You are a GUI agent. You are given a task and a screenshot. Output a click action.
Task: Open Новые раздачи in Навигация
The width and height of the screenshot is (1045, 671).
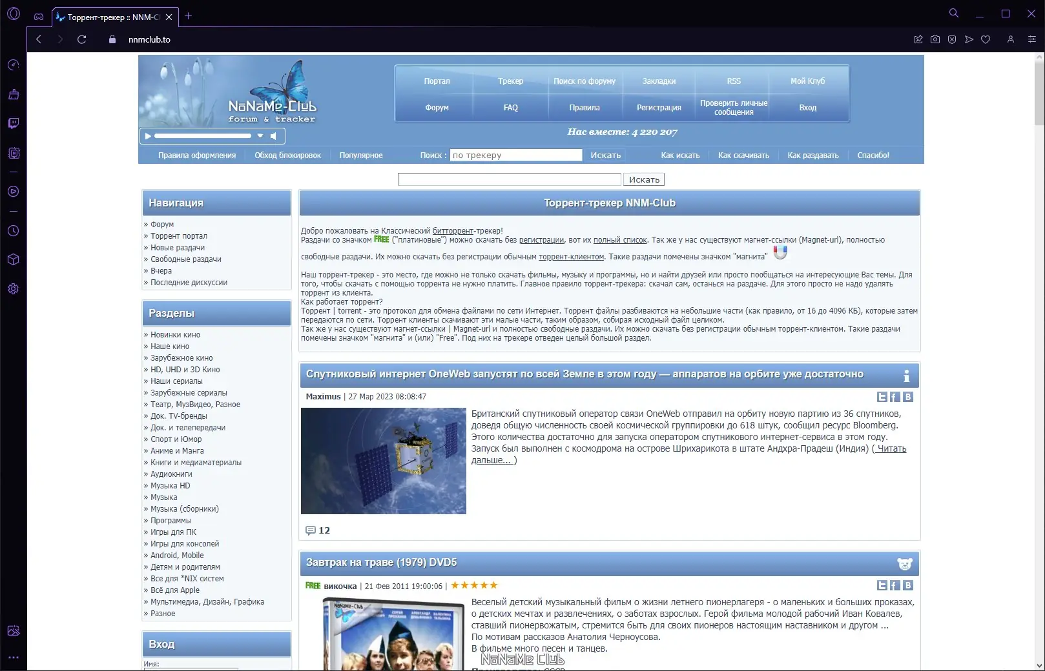click(x=178, y=248)
